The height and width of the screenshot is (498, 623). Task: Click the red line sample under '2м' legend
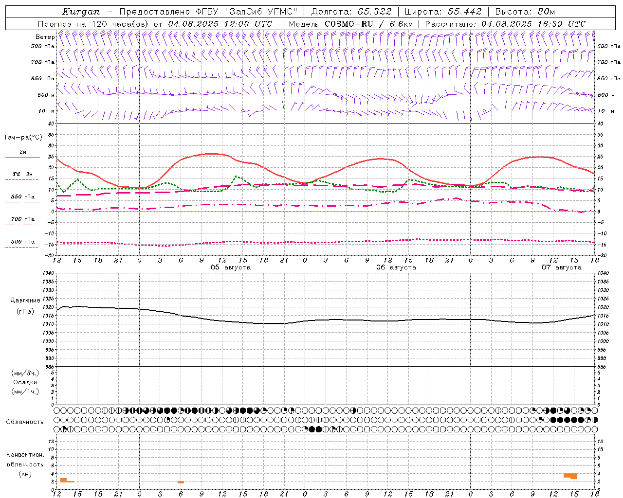pos(22,158)
